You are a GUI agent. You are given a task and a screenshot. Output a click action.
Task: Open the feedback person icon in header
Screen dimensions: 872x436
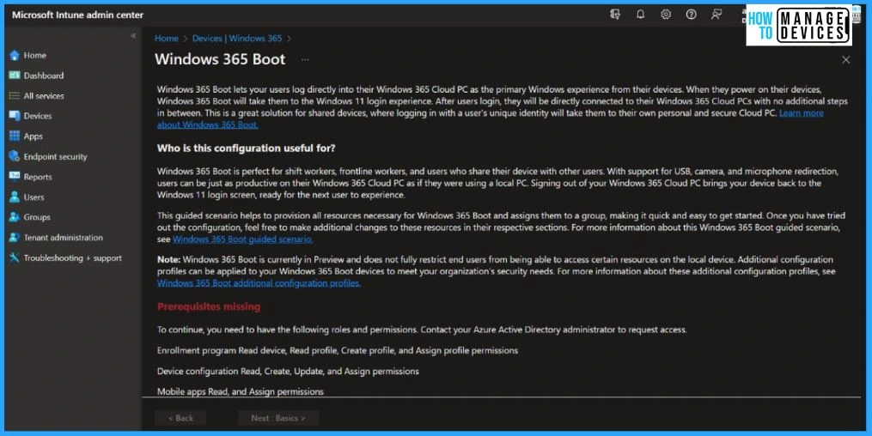coord(717,15)
